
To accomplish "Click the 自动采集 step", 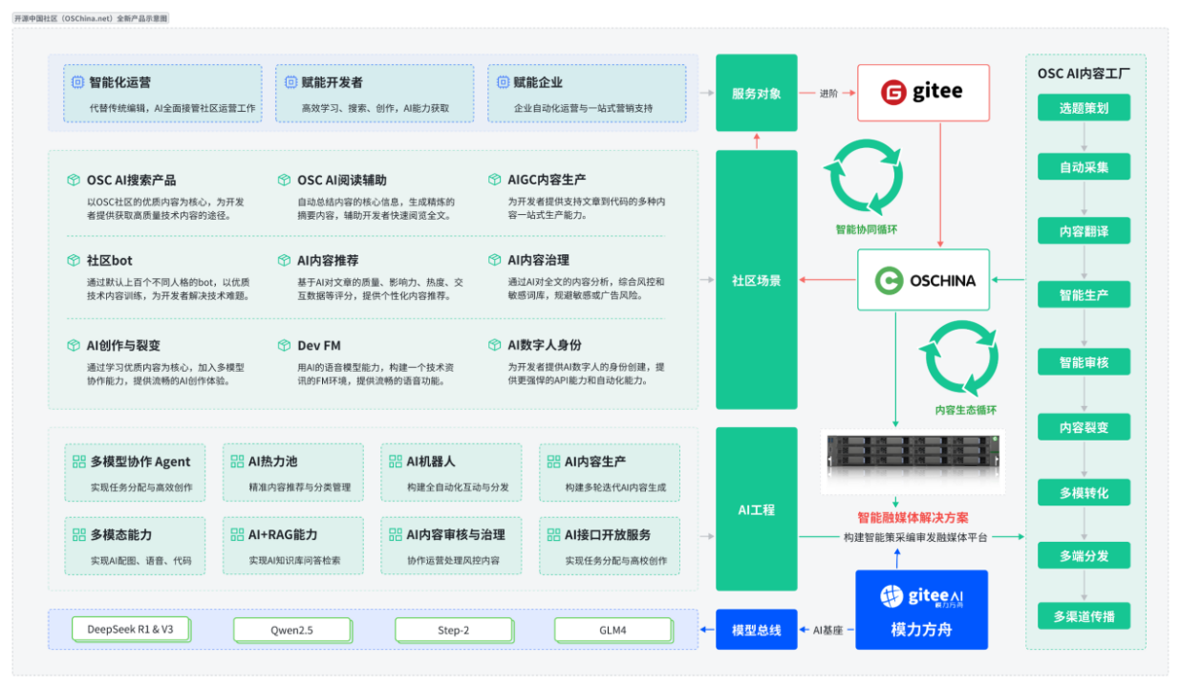I will pos(1084,167).
